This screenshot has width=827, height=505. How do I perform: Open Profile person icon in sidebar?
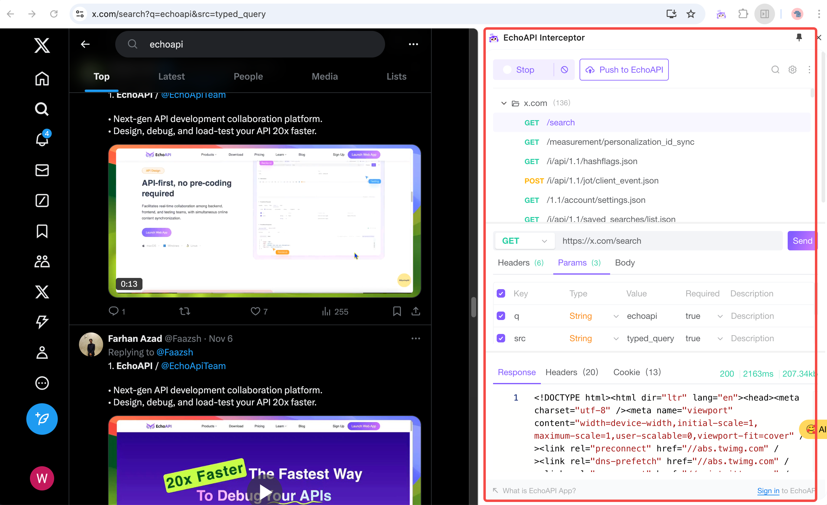coord(42,352)
